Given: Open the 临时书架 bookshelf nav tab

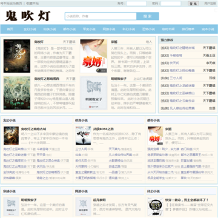Looking at the screenshot, I should (168, 29).
